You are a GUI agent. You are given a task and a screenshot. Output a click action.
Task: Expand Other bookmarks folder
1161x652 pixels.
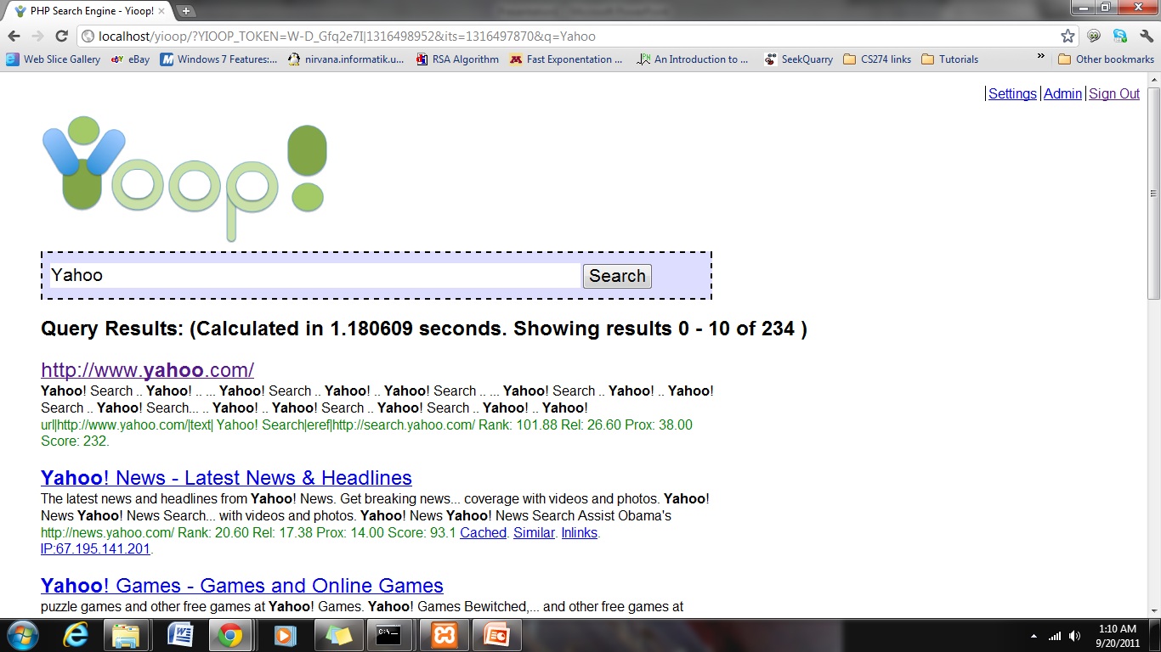pos(1106,59)
